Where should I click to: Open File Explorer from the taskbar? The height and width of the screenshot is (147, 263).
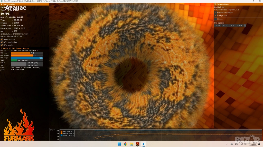pyautogui.click(x=131, y=144)
